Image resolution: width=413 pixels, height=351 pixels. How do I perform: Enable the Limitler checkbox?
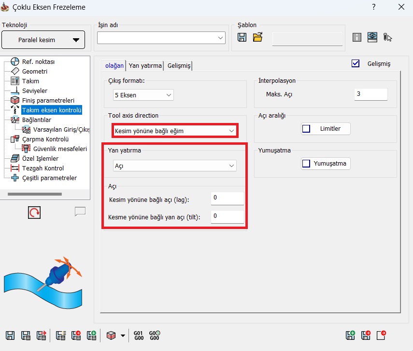[306, 129]
